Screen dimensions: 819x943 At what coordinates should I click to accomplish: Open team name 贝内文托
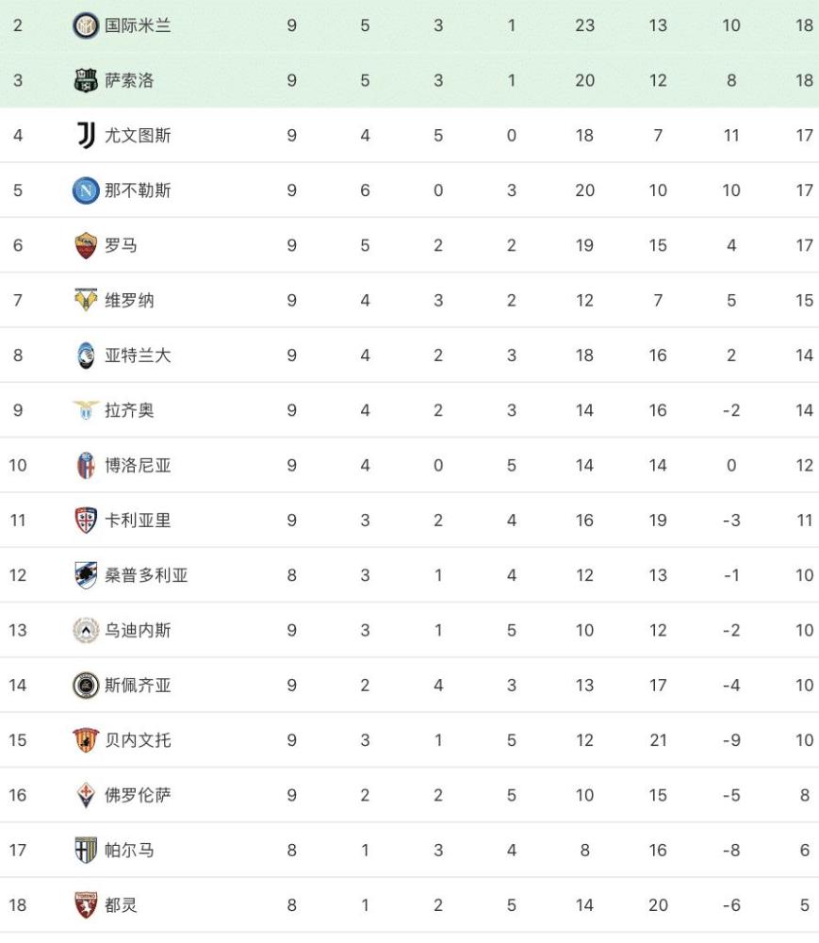pos(138,740)
